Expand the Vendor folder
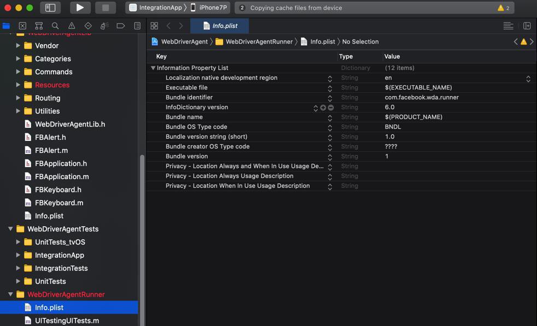537x326 pixels. click(x=18, y=45)
